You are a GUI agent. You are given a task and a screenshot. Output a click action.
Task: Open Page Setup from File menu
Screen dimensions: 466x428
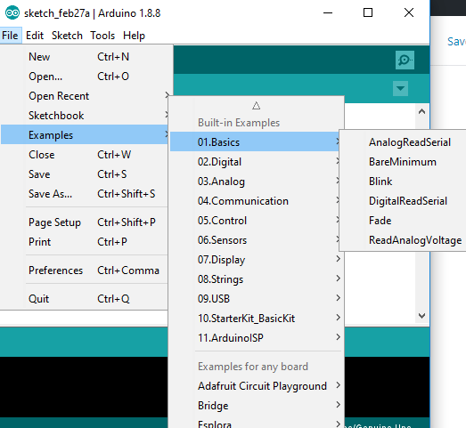tap(85, 222)
